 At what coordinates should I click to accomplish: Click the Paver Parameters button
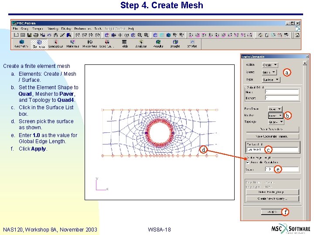click(x=272, y=129)
